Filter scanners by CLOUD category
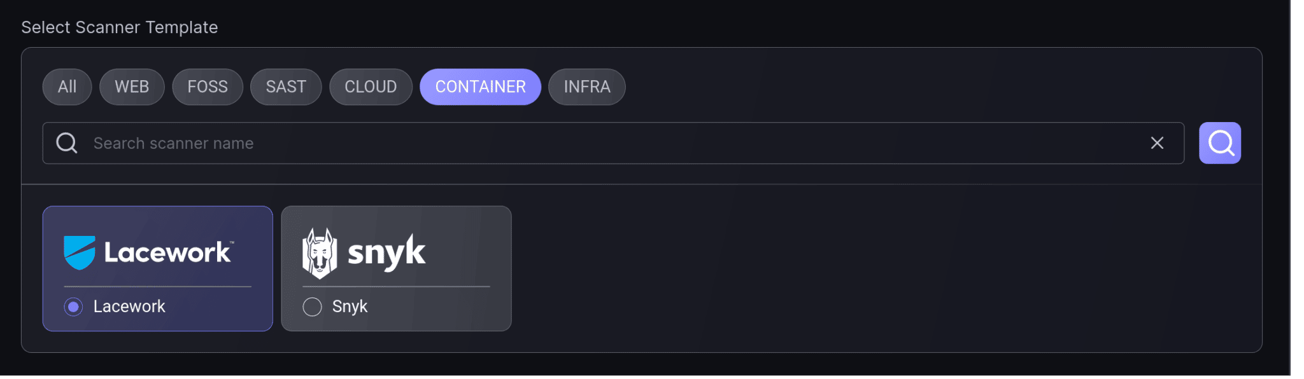The height and width of the screenshot is (379, 1304). [371, 87]
